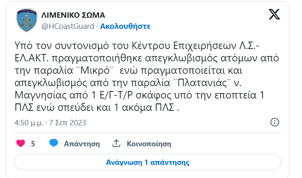The width and height of the screenshot is (302, 178).
Task: Click the word Μικρό in the tweet
Action: click(x=95, y=70)
